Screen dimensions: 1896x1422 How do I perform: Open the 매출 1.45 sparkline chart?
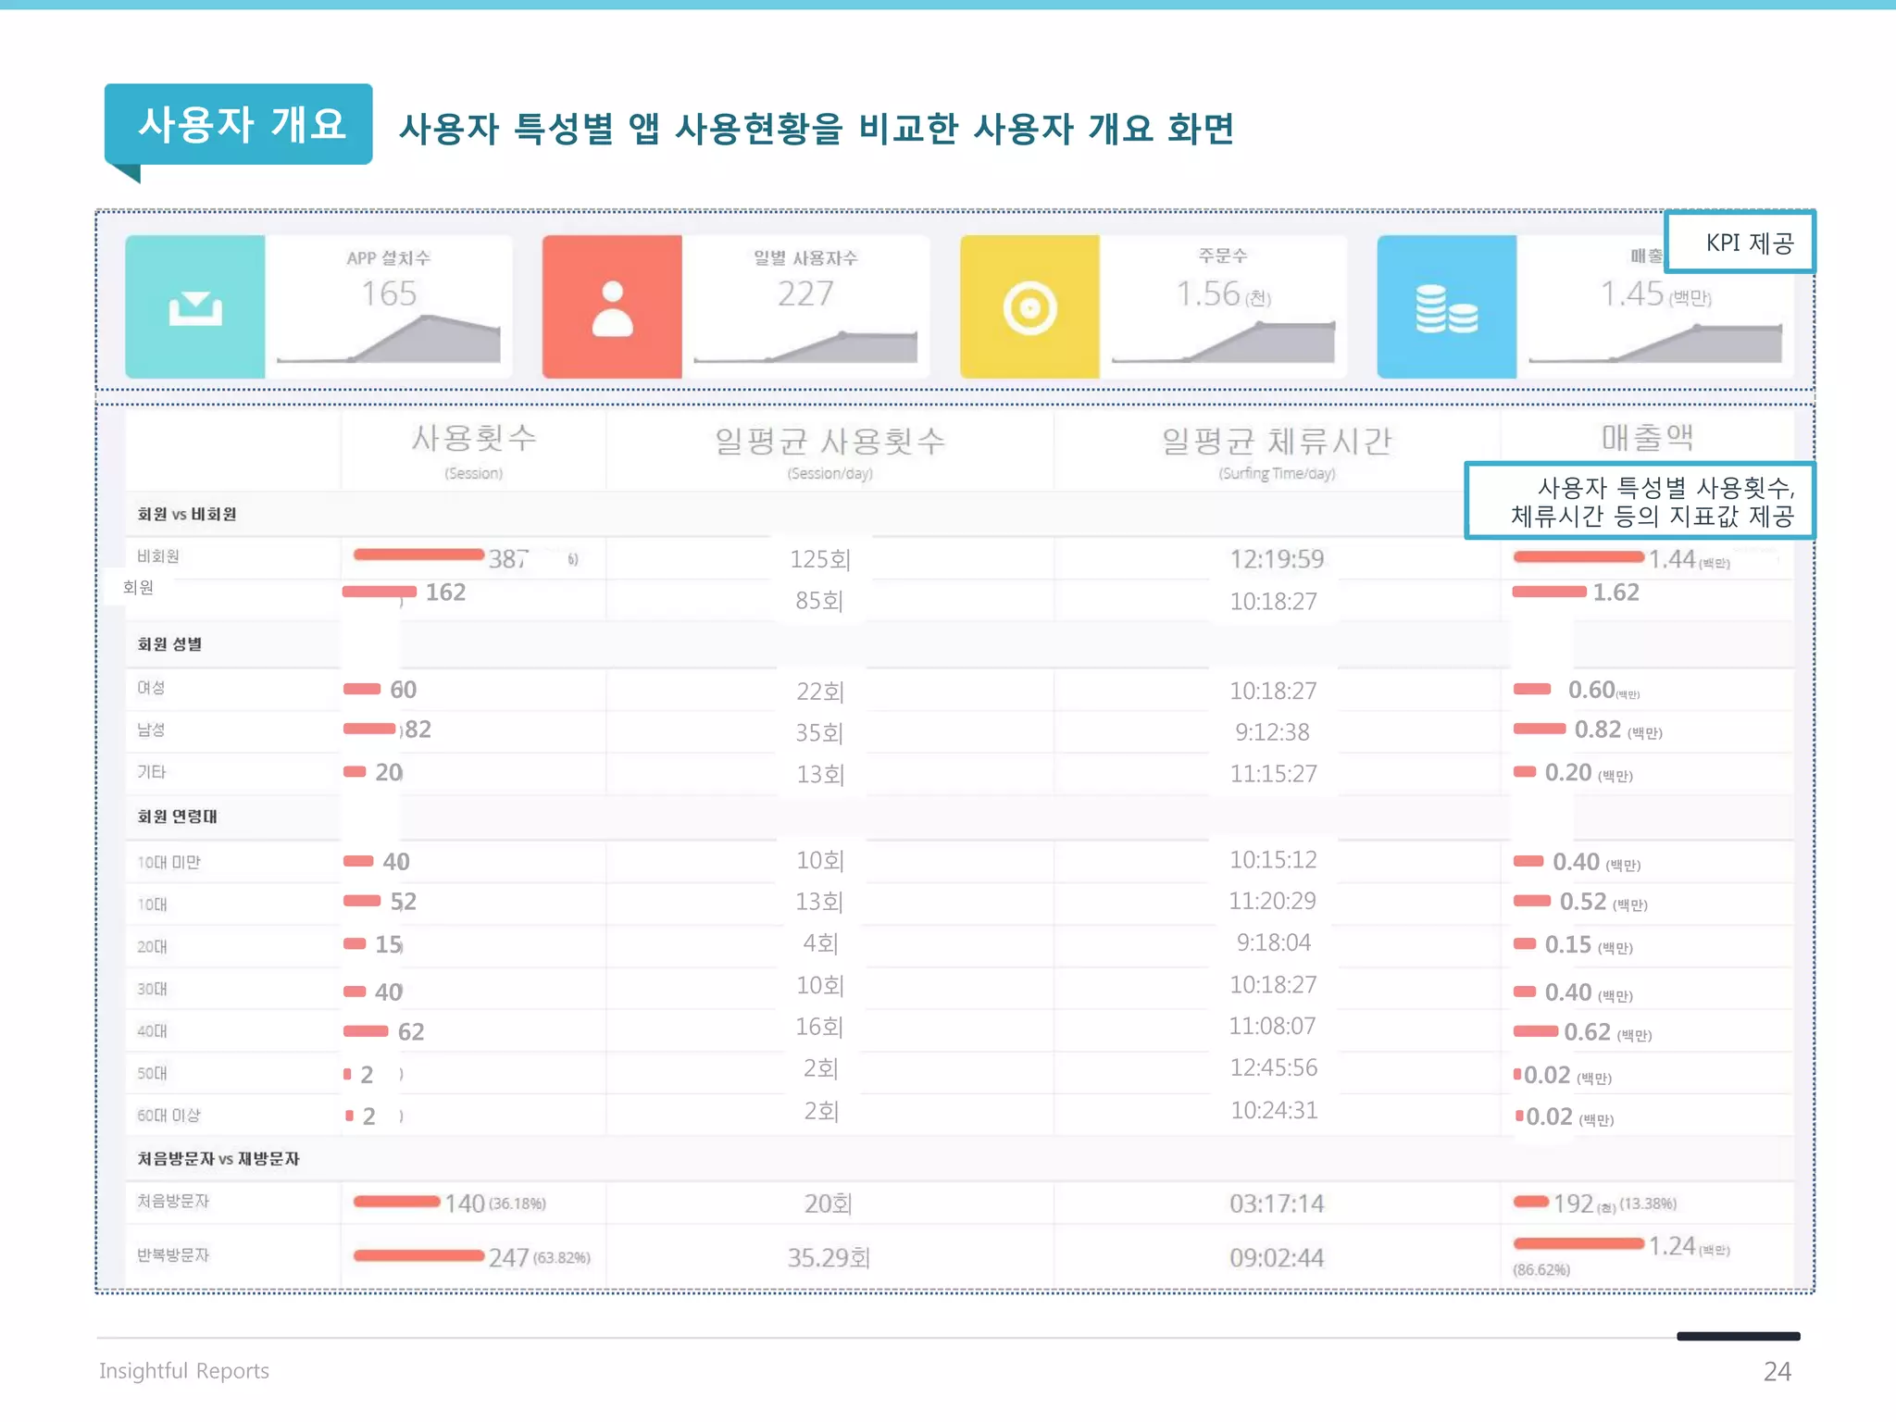pos(1655,343)
